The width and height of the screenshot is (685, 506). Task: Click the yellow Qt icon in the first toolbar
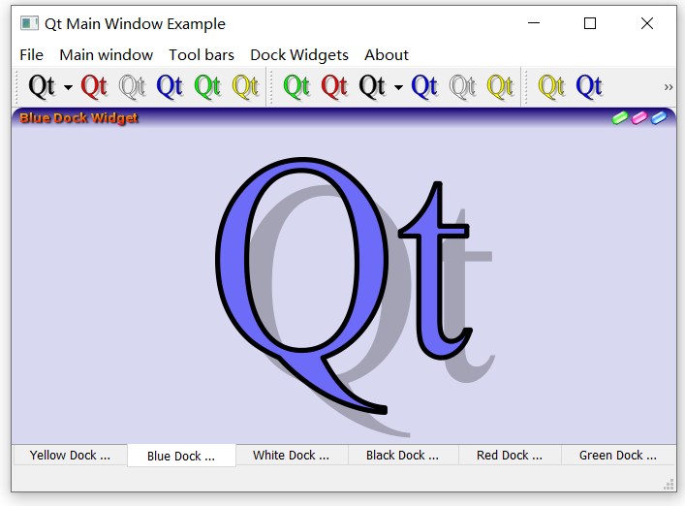click(245, 86)
